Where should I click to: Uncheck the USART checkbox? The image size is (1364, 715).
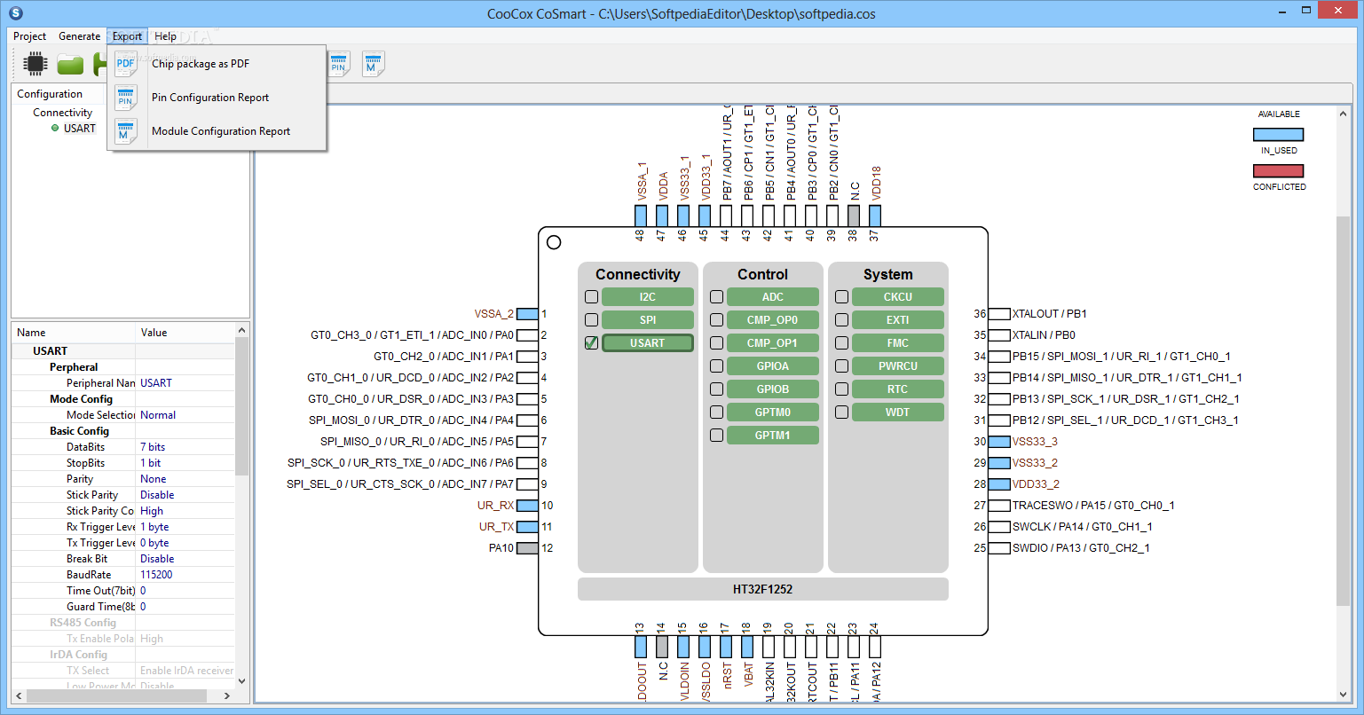tap(592, 343)
